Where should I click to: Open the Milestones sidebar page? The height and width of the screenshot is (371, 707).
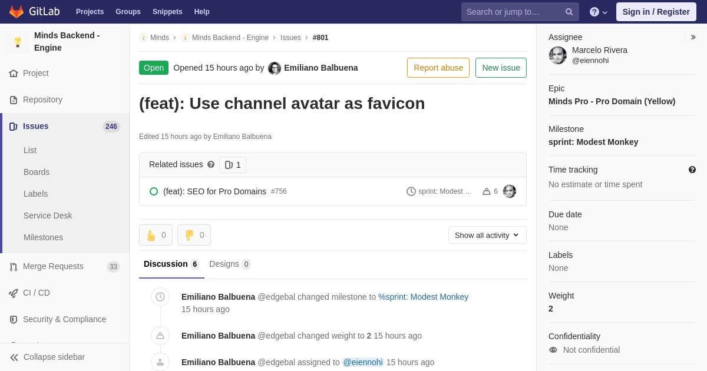(x=43, y=237)
